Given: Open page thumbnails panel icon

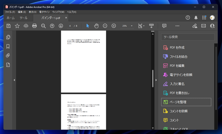Looking at the screenshot, I should (x=8, y=37).
